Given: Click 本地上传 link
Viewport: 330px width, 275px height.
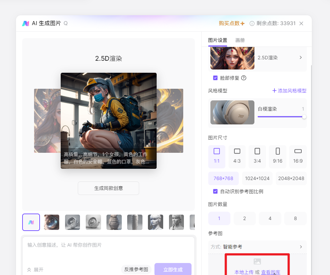Looking at the screenshot, I should click(244, 272).
